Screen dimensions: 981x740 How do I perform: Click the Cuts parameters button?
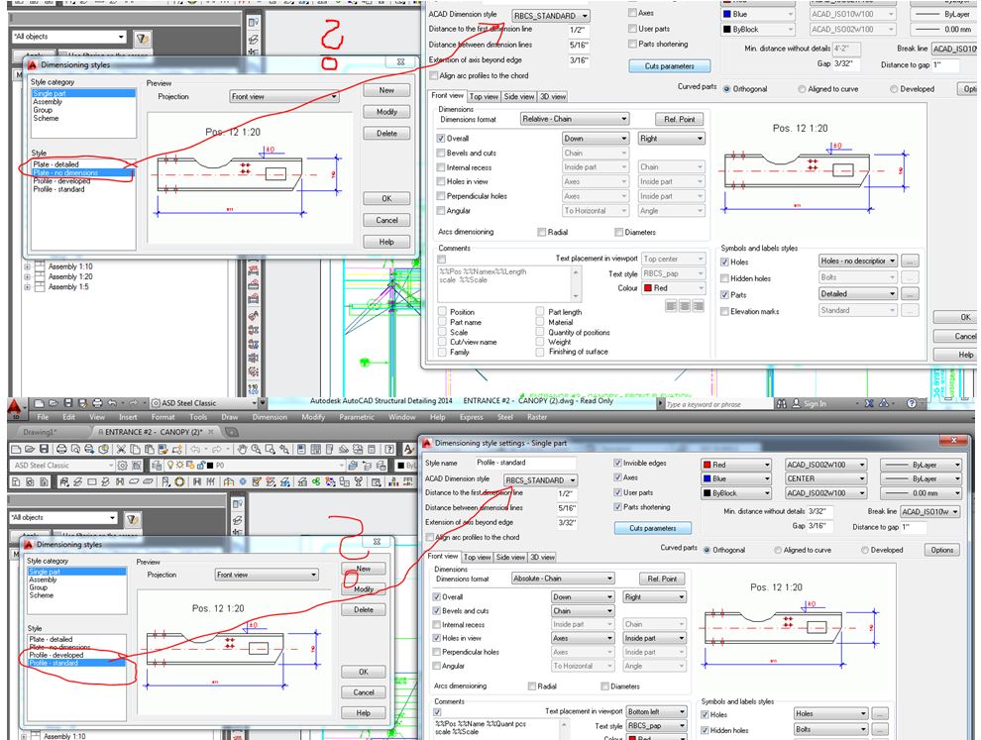653,528
